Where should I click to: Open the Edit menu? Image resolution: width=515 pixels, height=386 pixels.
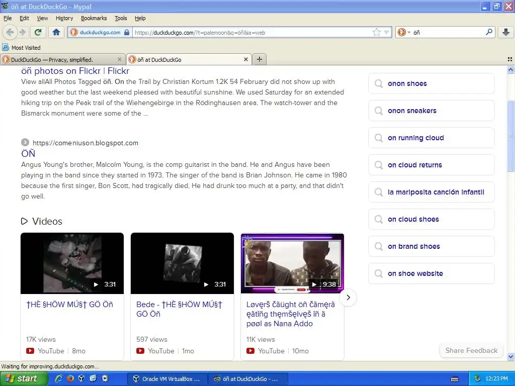click(x=24, y=18)
